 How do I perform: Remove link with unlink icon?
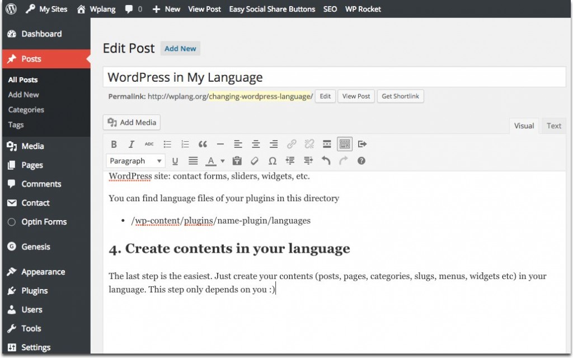309,144
